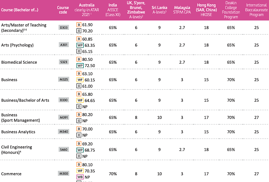Screen dimensions: 269x182
Task: Click the Arts (Psychology) course name
Action: (17, 45)
